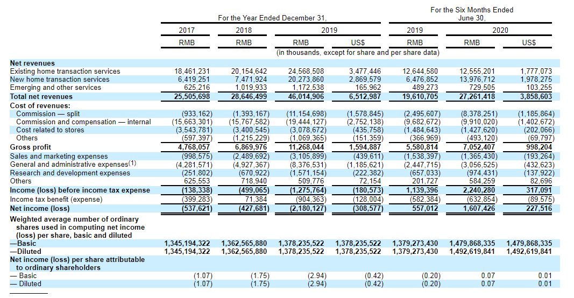This screenshot has width=574, height=298.
Task: Click 'Existing home transaction services' row label
Action: coord(65,72)
